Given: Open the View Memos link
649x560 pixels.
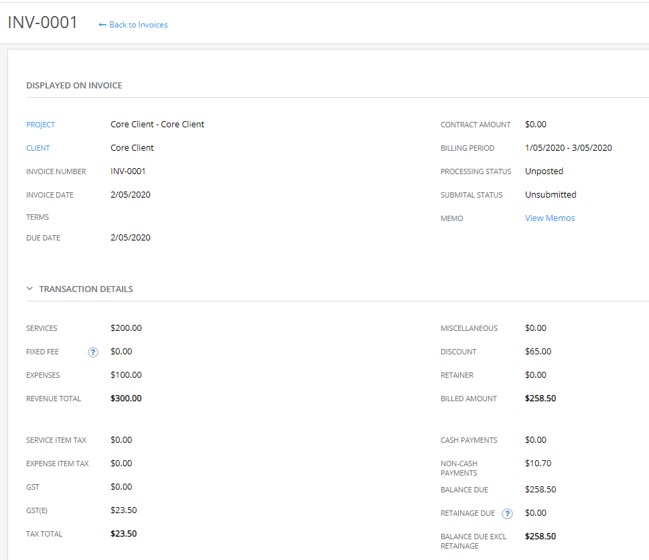Looking at the screenshot, I should tap(550, 218).
